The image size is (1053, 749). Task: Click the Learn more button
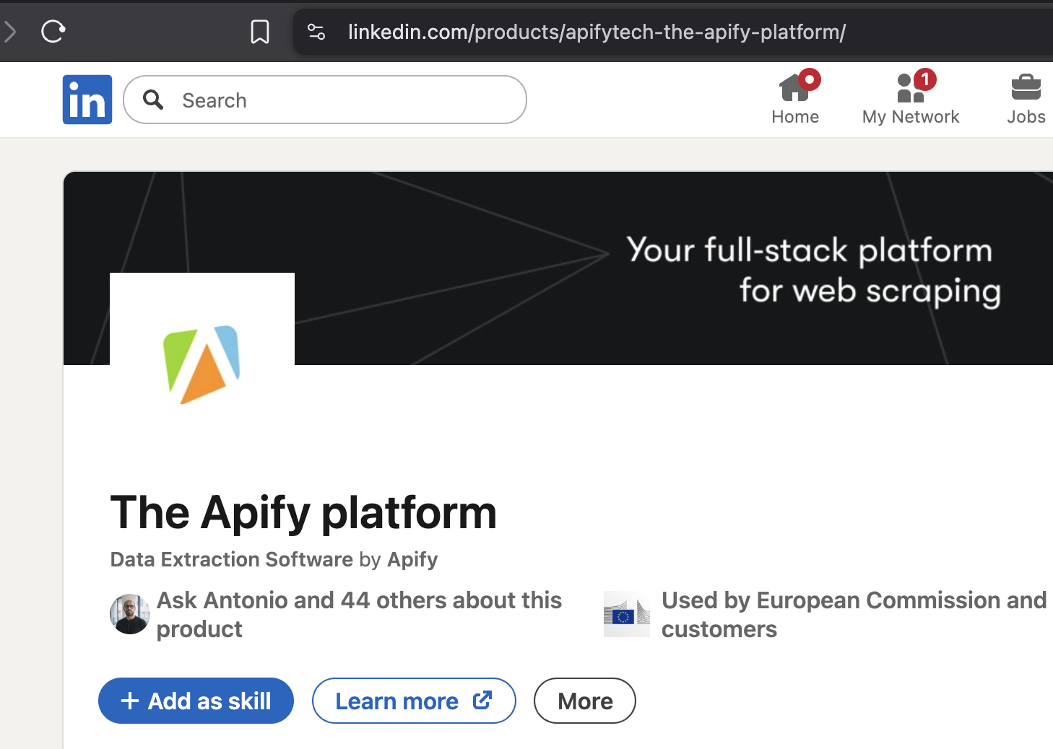pyautogui.click(x=414, y=701)
